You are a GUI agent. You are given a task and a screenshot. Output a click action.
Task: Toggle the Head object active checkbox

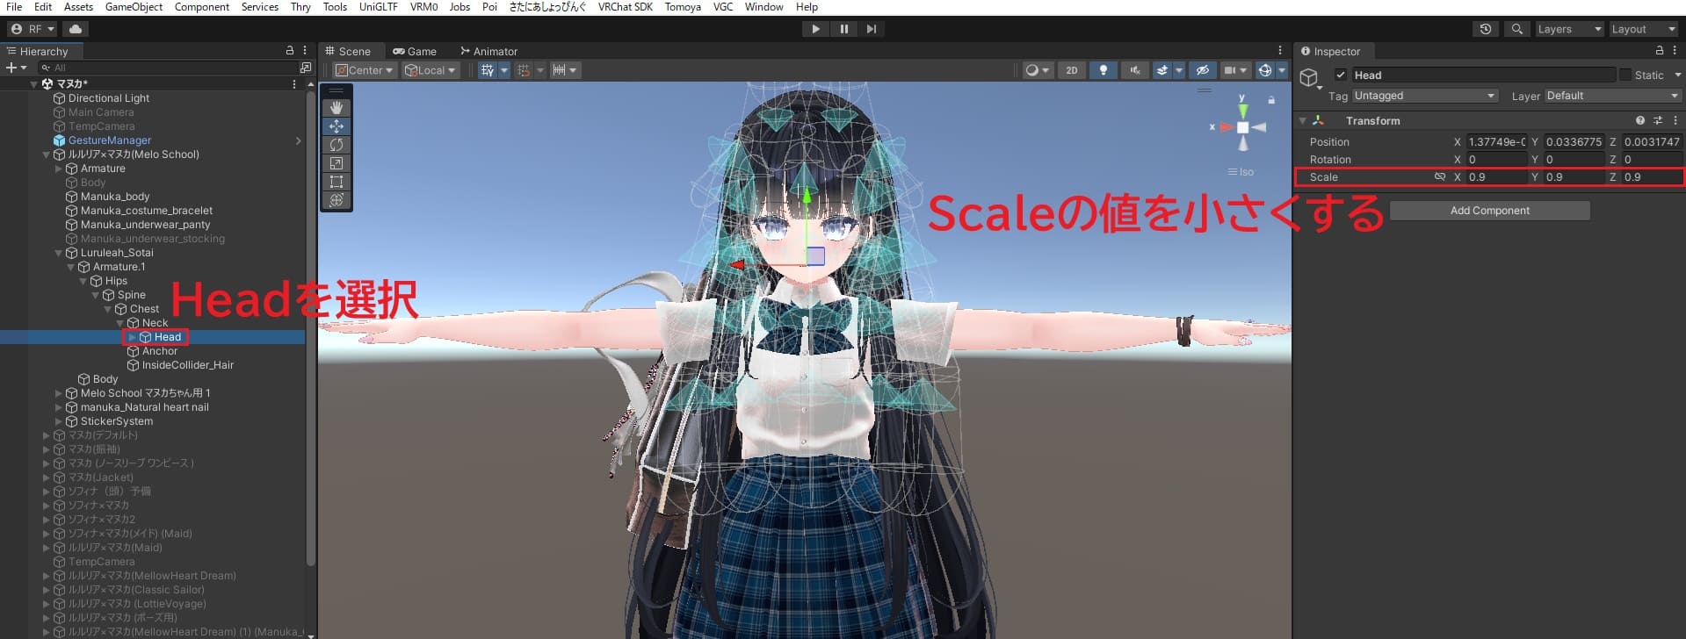[x=1341, y=75]
